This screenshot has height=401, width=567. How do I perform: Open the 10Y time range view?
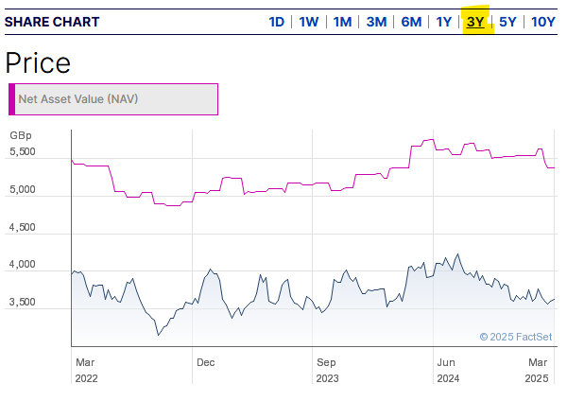point(543,22)
